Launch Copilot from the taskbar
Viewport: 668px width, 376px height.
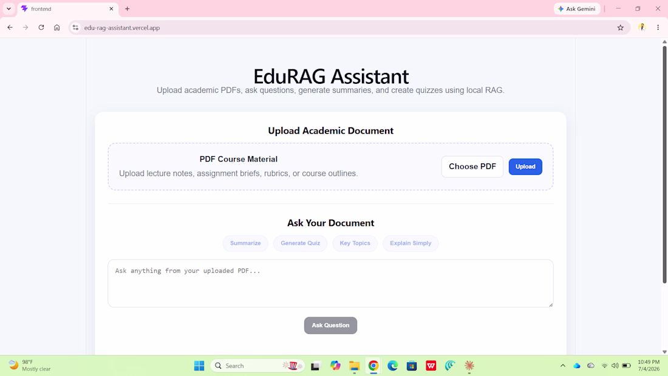pyautogui.click(x=335, y=366)
